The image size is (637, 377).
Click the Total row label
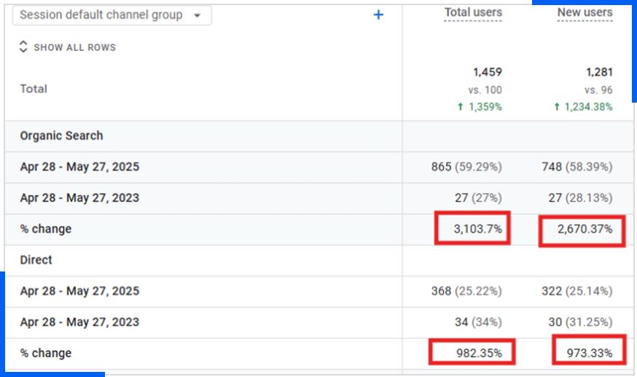[34, 89]
